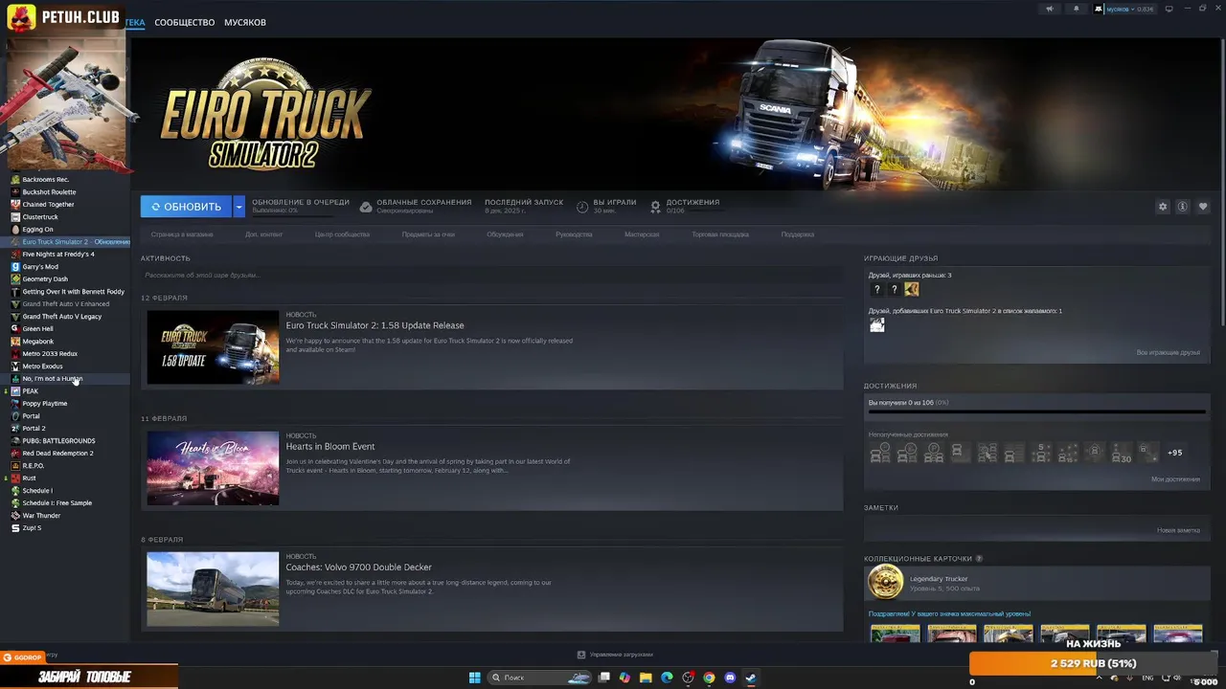Open the СООБЩЕСТВО menu
Viewport: 1226px width, 689px height.
(184, 22)
